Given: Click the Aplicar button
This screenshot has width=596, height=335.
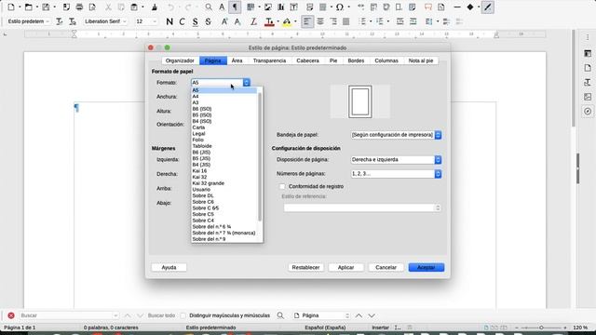Looking at the screenshot, I should pos(345,267).
